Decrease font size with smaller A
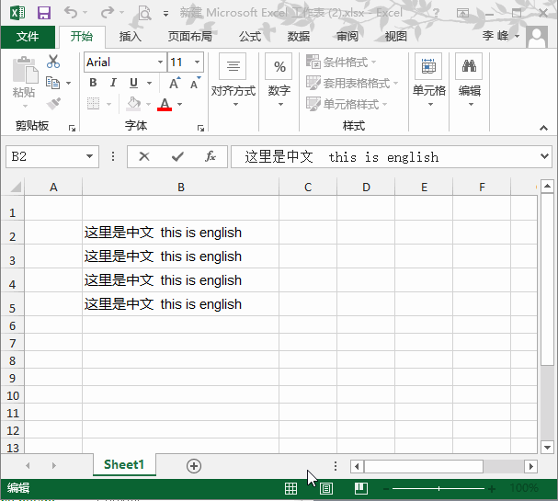558x501 pixels. [195, 83]
